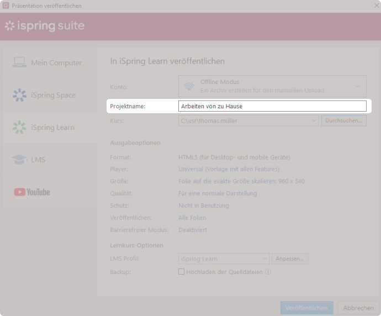Image resolution: width=381 pixels, height=316 pixels.
Task: Click the Projektname text field
Action: [x=272, y=106]
